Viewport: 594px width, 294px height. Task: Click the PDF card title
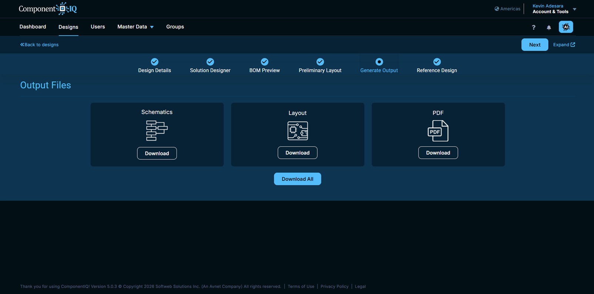438,113
